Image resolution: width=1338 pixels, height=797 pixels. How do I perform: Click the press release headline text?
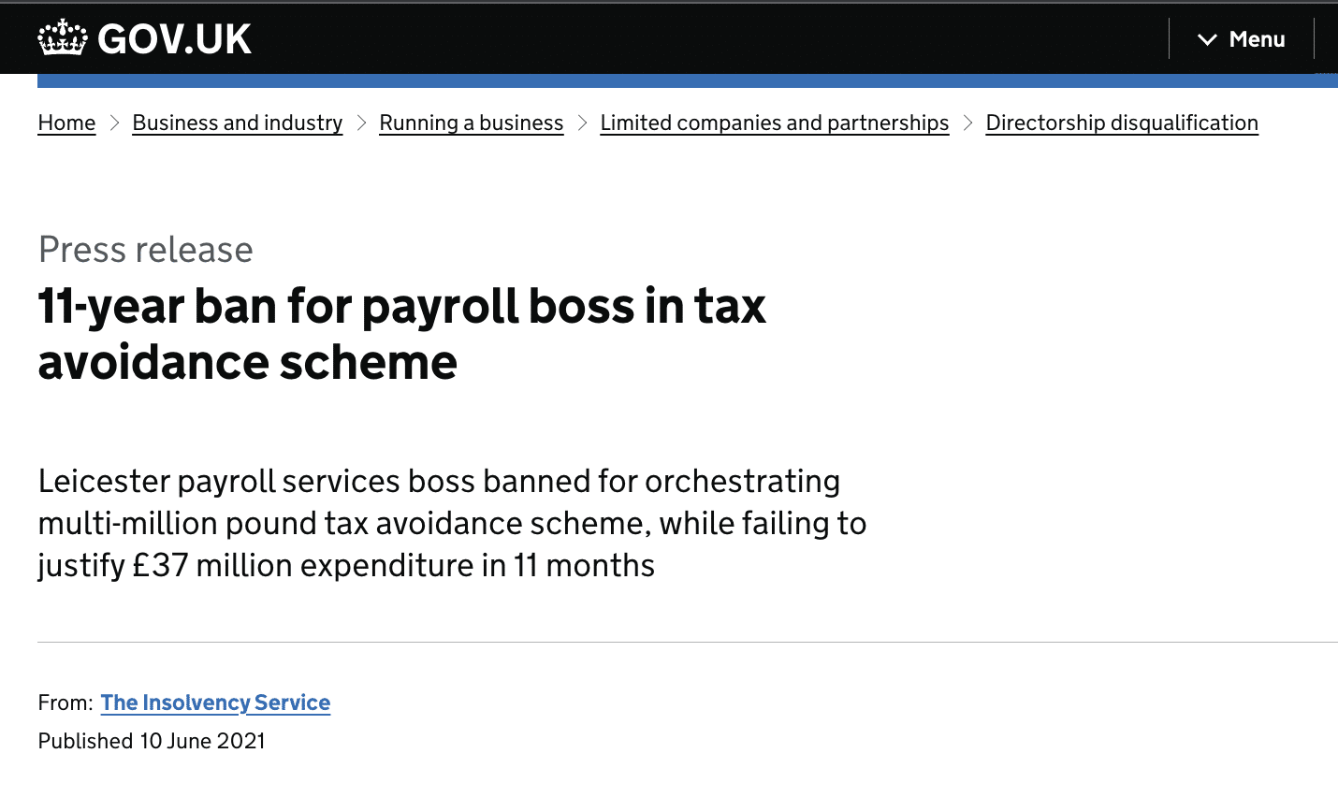(401, 333)
